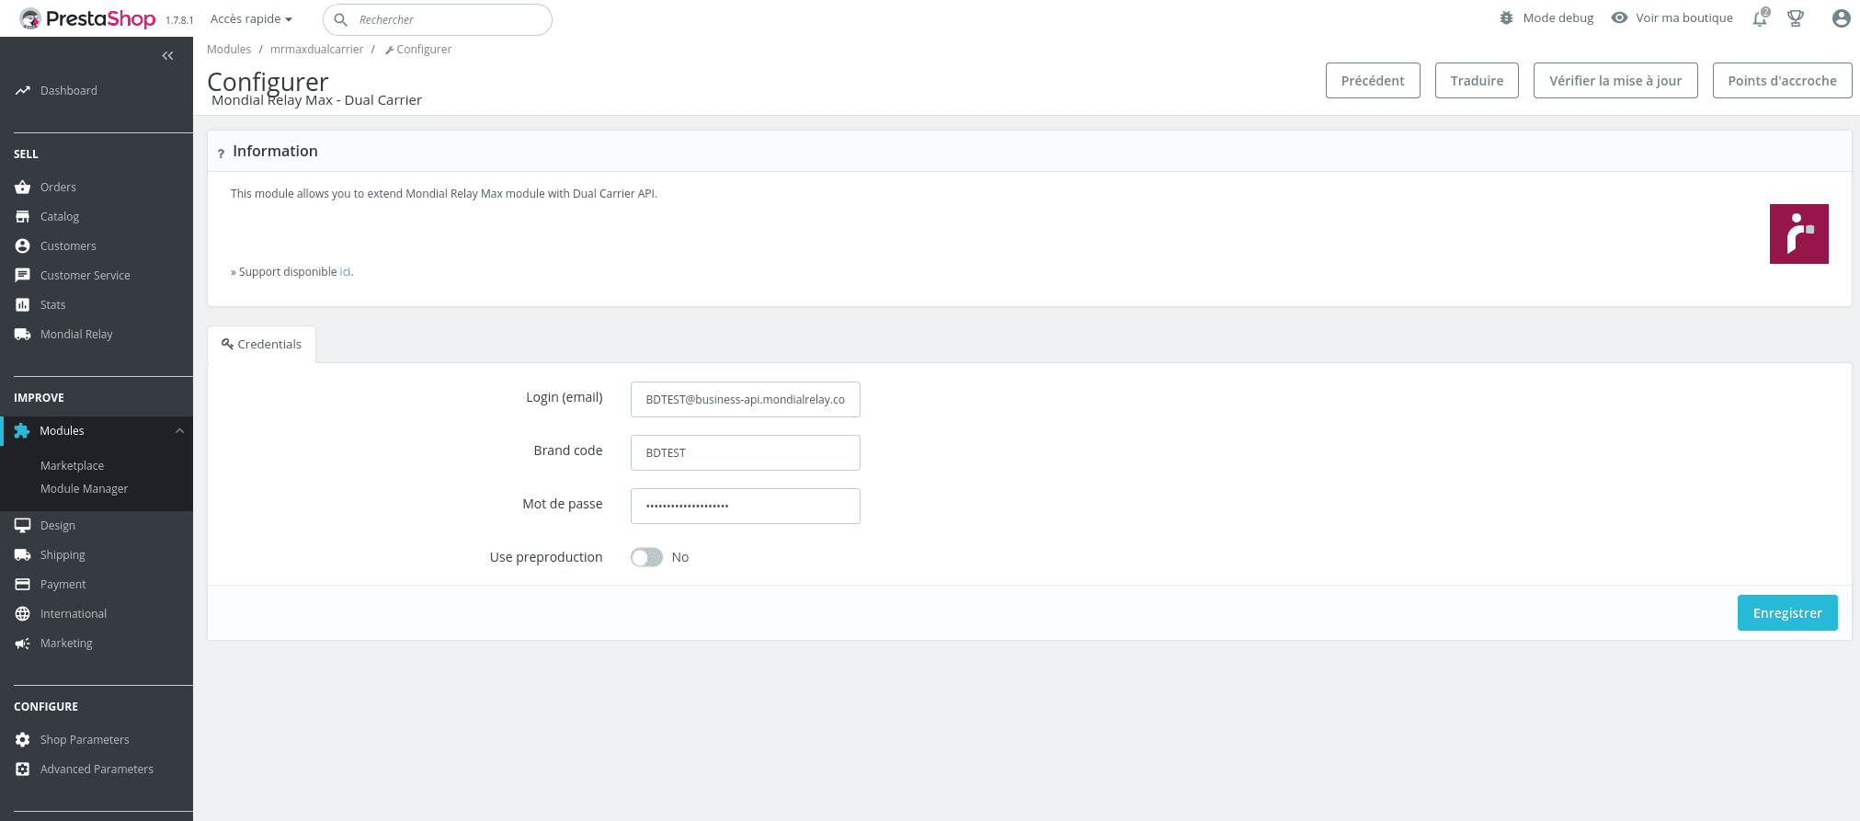The width and height of the screenshot is (1860, 821).
Task: Click the support 'ici' link
Action: [345, 272]
